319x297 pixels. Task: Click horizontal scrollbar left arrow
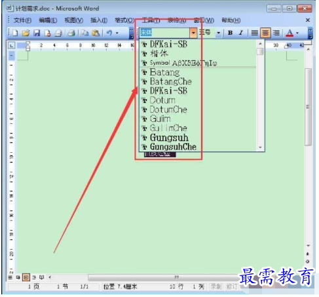click(x=50, y=277)
